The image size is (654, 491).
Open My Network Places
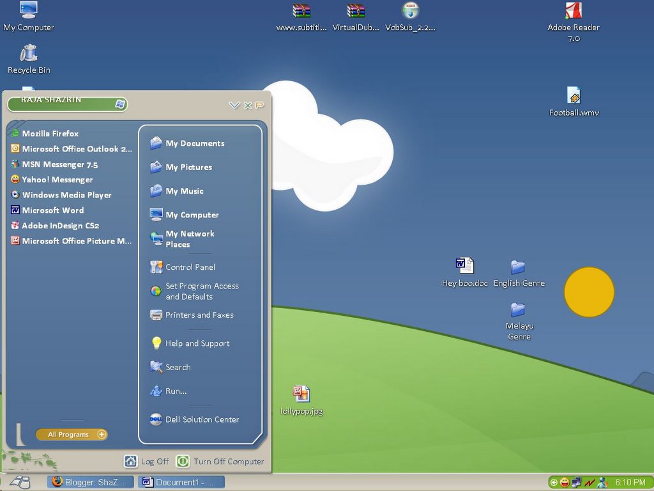pos(182,239)
